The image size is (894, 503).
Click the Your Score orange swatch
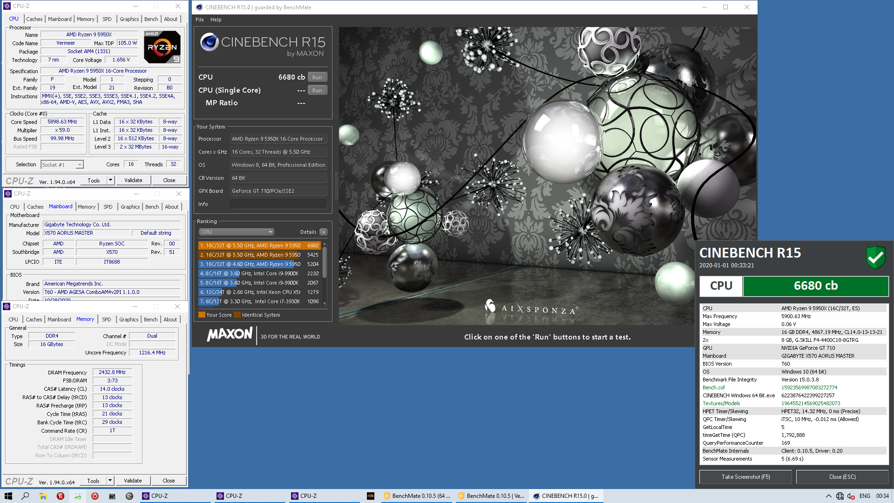pyautogui.click(x=202, y=315)
